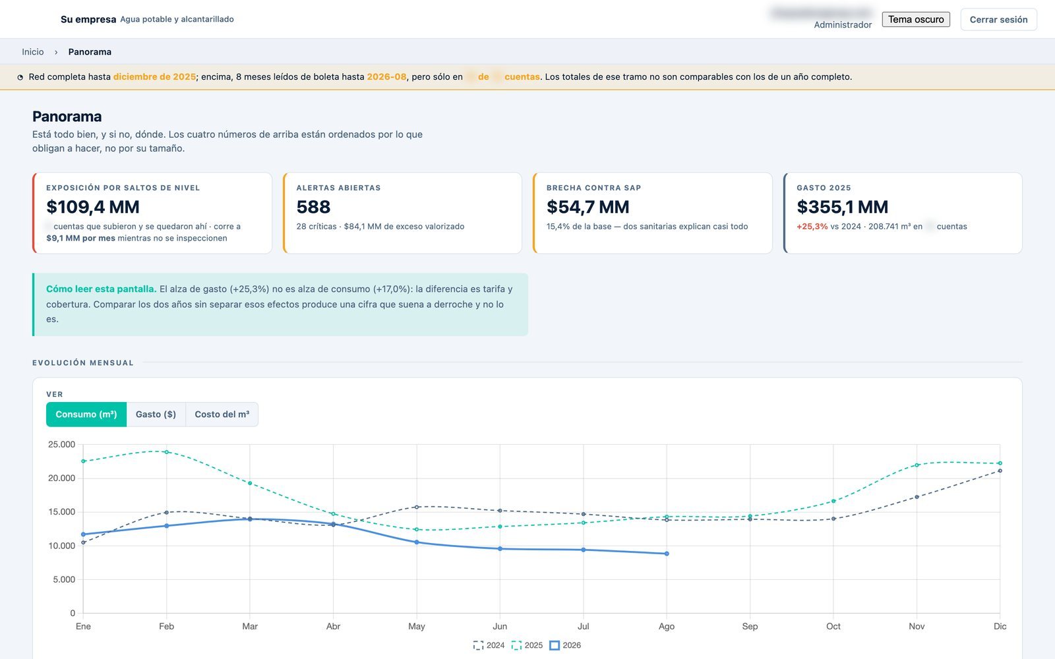Image resolution: width=1055 pixels, height=659 pixels.
Task: Click the Administrador role label
Action: (843, 25)
